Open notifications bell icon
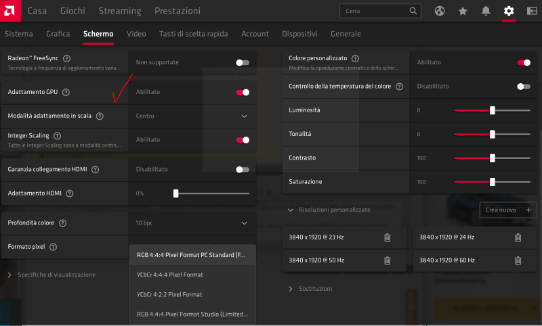Image resolution: width=542 pixels, height=326 pixels. click(x=486, y=11)
